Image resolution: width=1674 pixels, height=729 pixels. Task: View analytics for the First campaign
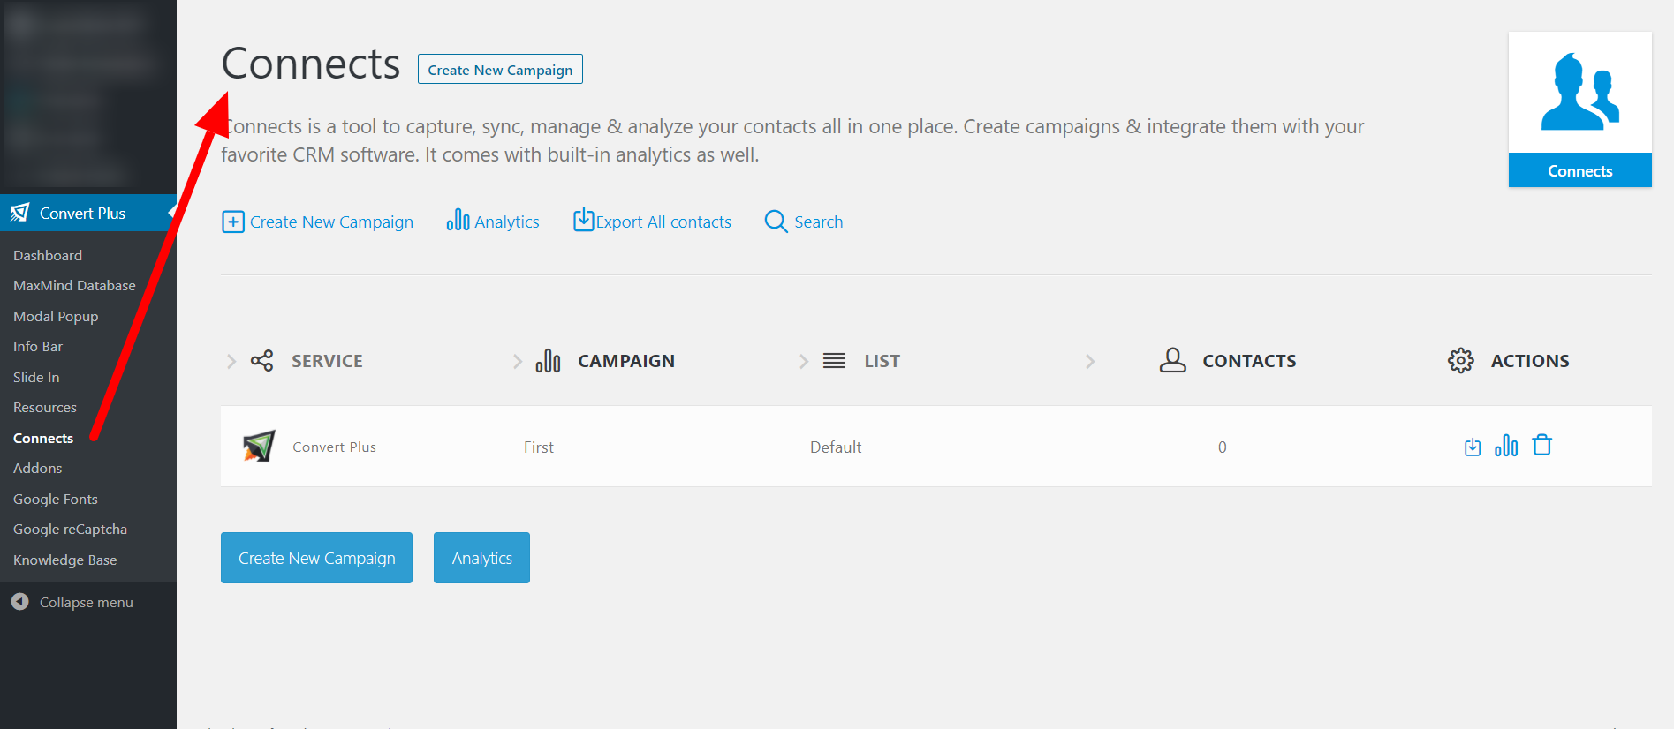coord(1506,446)
